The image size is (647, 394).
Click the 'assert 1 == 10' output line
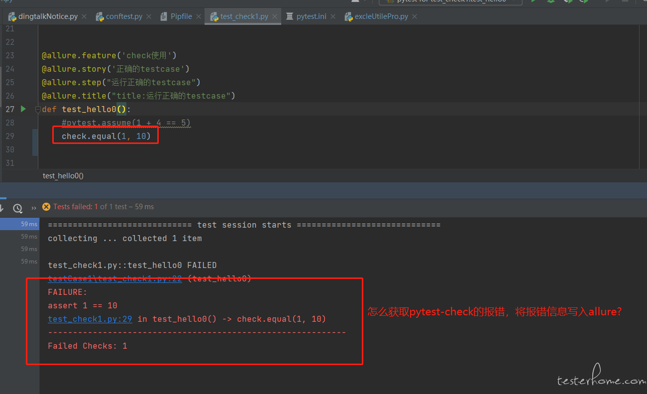tap(83, 305)
